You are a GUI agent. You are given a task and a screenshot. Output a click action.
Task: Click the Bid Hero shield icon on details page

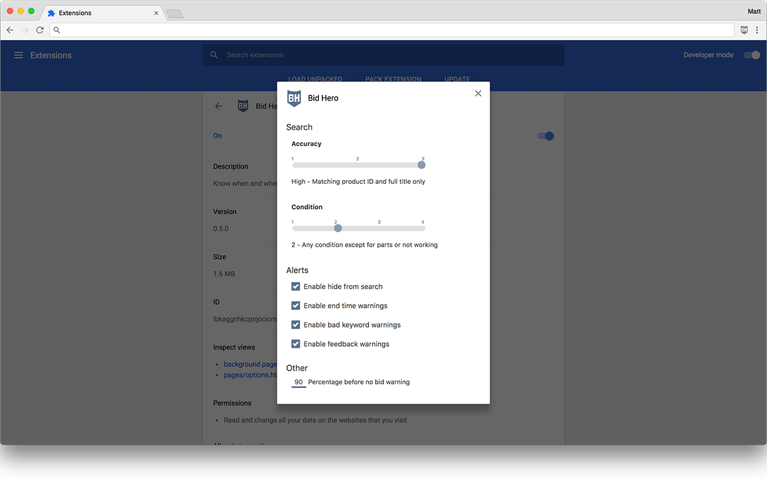pos(243,106)
